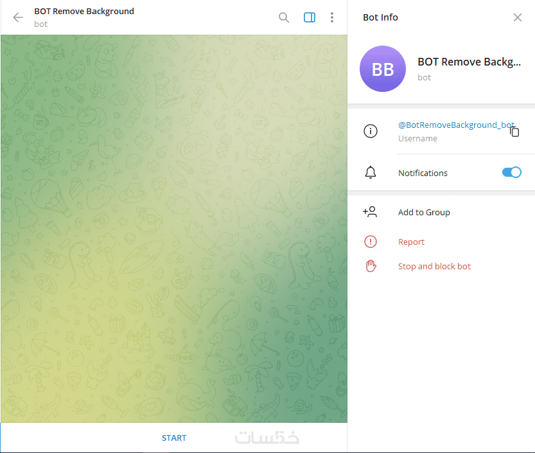Copy the bot username with copy icon
The height and width of the screenshot is (453, 535).
coord(514,132)
